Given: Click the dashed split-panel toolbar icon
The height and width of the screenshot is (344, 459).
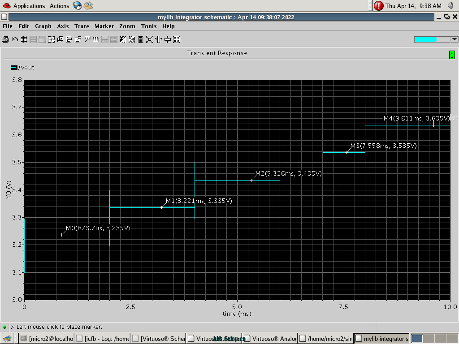Looking at the screenshot, I should point(51,39).
